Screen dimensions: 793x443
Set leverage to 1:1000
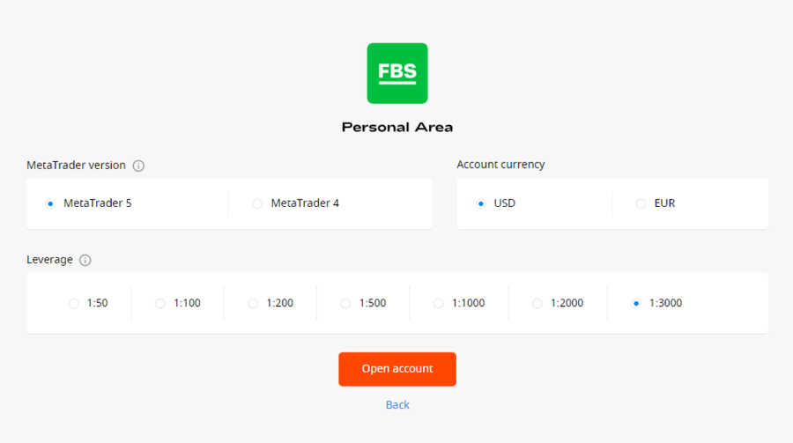(438, 303)
